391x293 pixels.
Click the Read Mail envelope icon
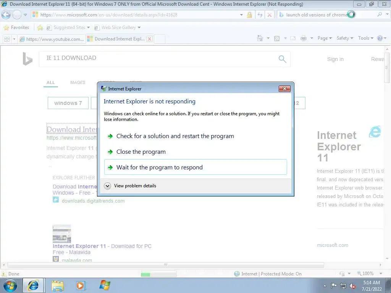click(293, 39)
